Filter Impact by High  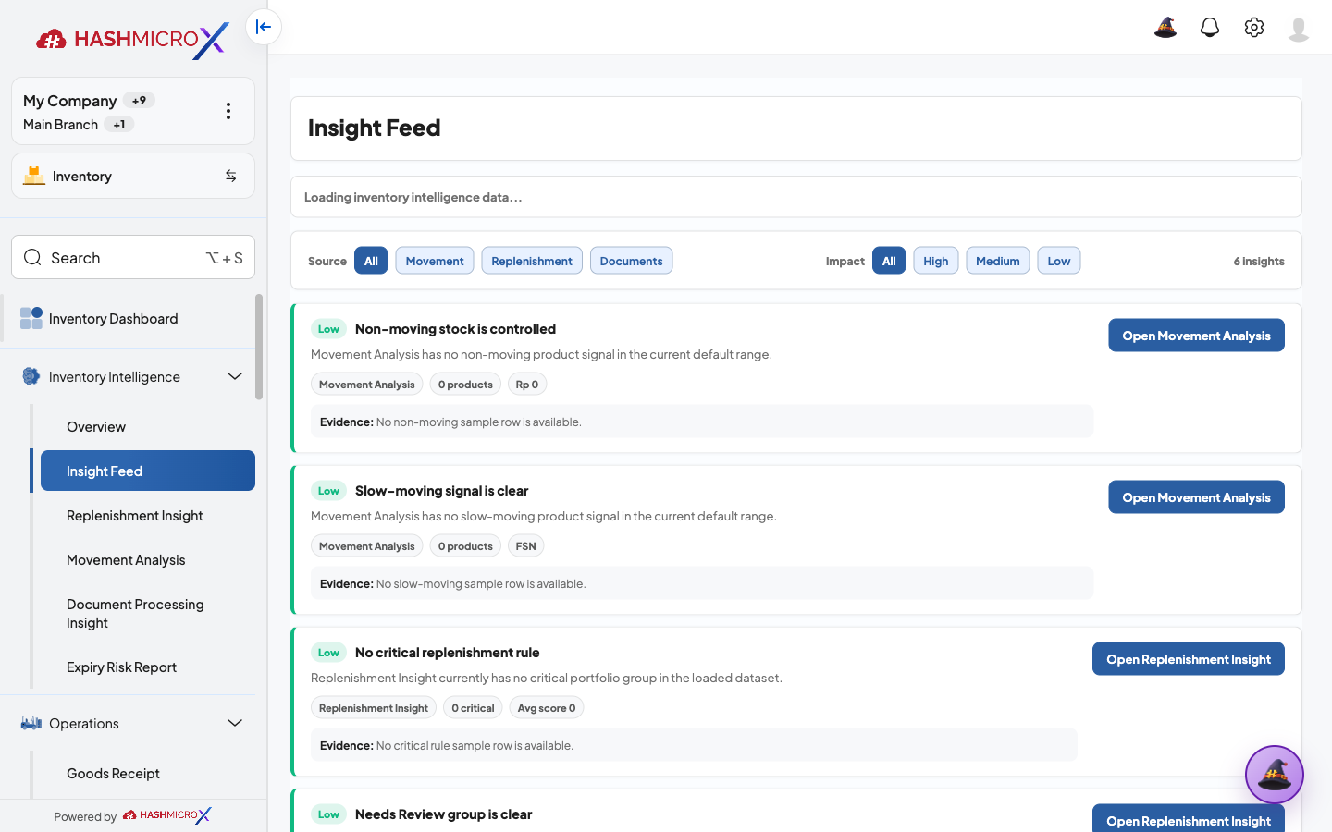tap(936, 261)
